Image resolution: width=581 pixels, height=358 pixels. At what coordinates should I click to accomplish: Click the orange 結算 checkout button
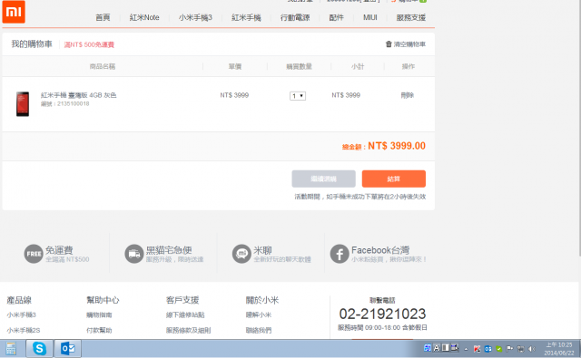[x=393, y=179]
